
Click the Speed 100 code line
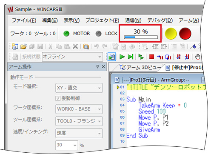click(152, 111)
